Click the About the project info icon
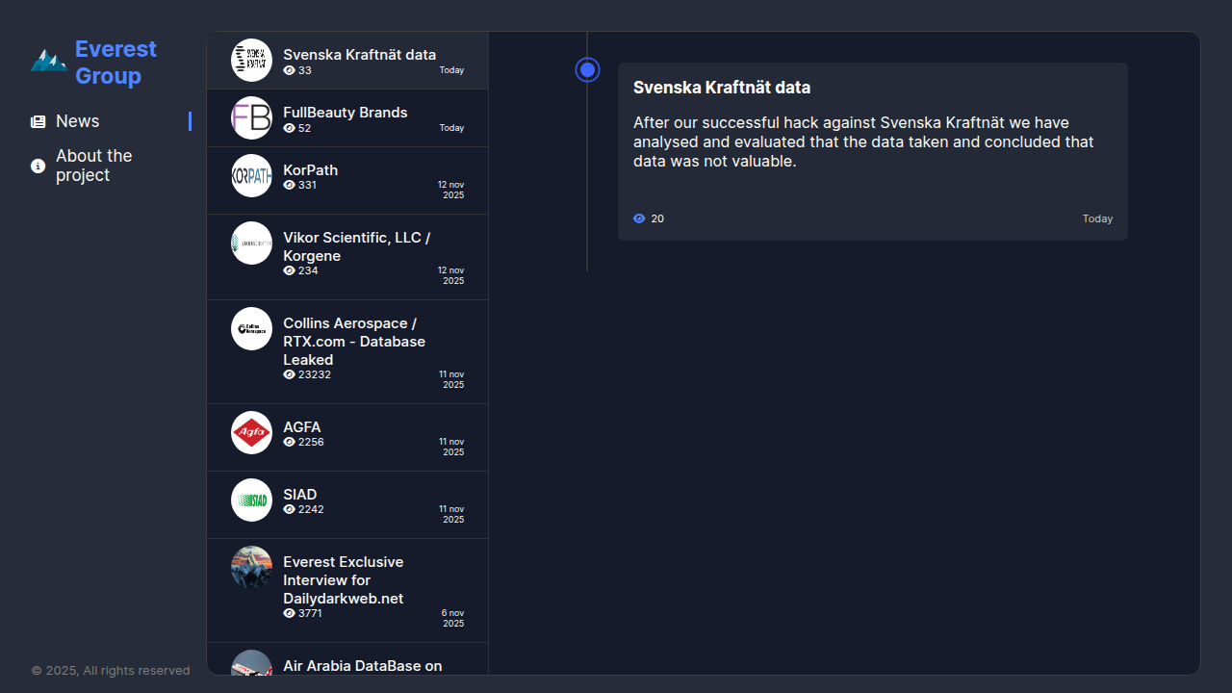This screenshot has width=1232, height=693. coord(38,166)
